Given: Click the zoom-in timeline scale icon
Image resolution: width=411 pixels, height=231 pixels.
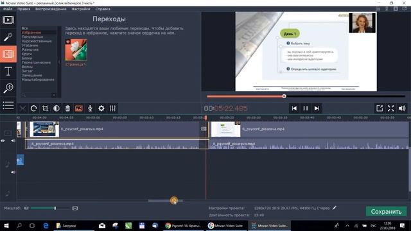Looking at the screenshot, I should point(75,208).
